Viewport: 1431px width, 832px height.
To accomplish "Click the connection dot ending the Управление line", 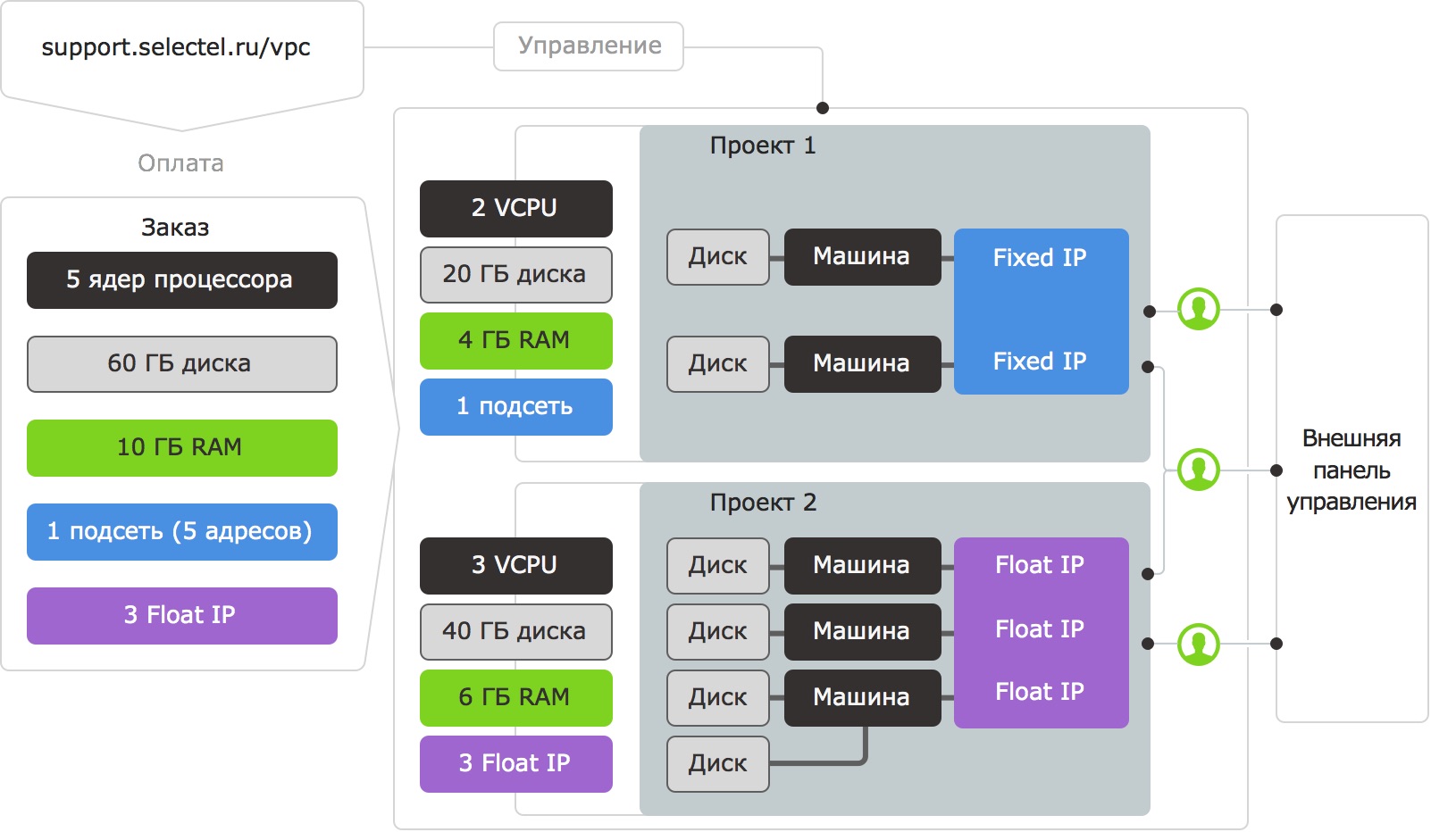I will pos(823,108).
